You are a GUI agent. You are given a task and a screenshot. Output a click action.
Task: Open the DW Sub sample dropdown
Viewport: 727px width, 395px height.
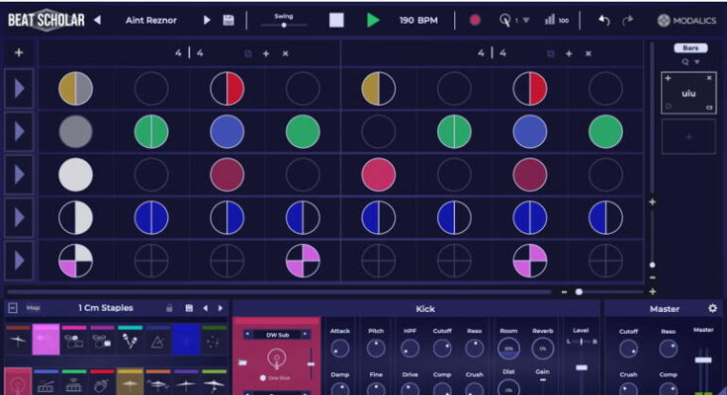[276, 333]
